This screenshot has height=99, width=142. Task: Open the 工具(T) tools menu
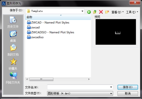132,12
